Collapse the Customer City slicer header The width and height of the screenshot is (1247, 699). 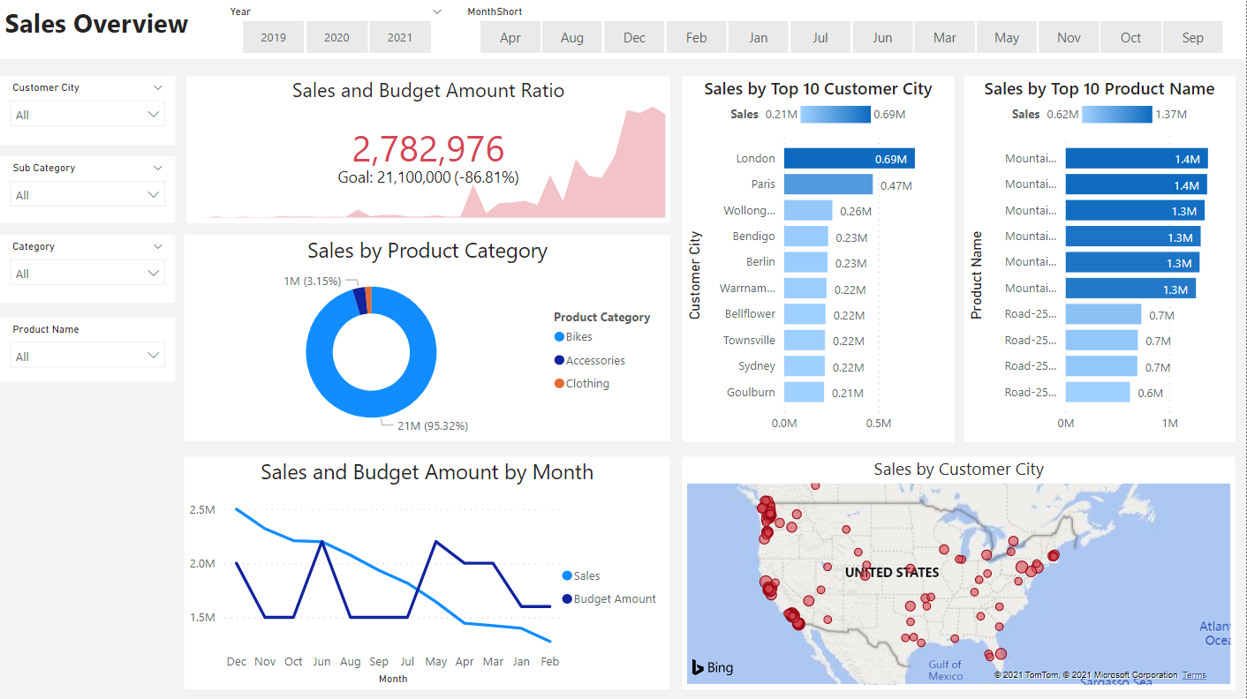tap(158, 86)
